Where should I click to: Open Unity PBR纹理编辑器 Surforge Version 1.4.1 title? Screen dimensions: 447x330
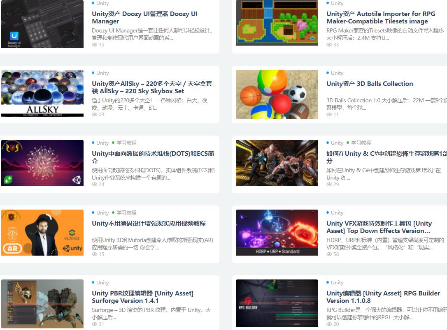click(142, 297)
